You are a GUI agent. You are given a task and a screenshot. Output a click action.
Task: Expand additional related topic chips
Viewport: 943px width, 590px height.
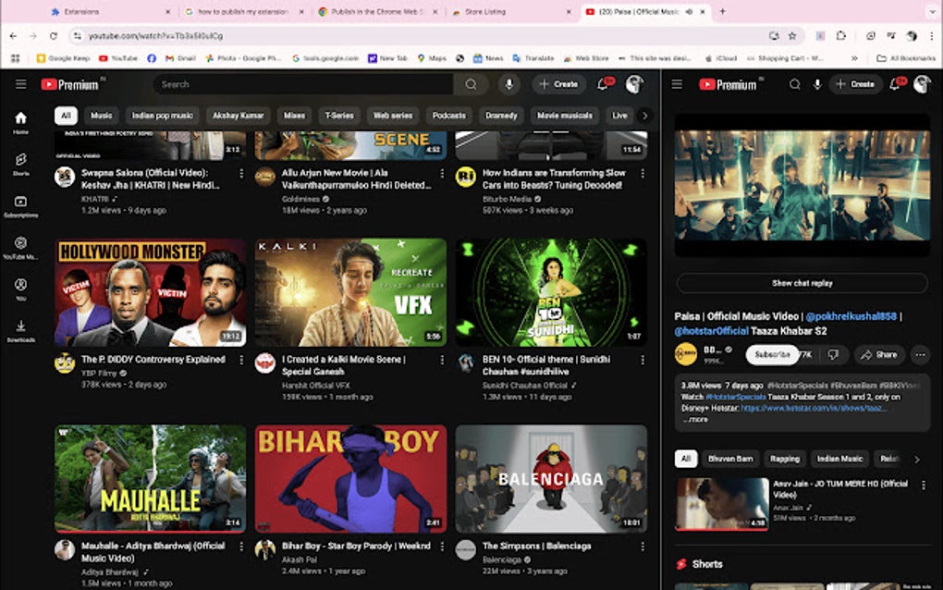point(917,459)
